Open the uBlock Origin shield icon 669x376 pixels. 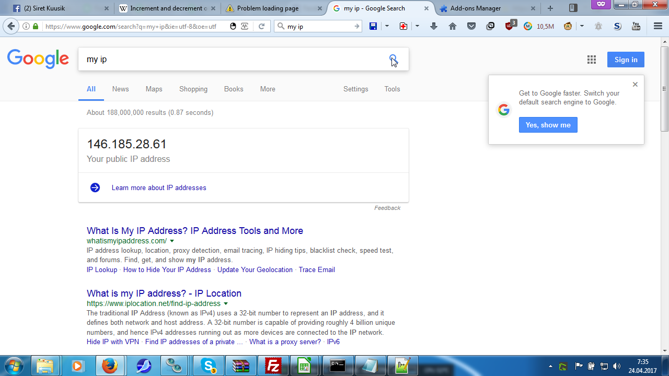[510, 26]
